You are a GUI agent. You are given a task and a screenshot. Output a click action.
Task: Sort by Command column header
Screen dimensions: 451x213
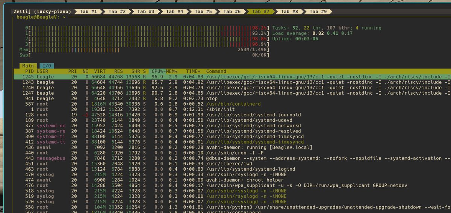(x=216, y=71)
